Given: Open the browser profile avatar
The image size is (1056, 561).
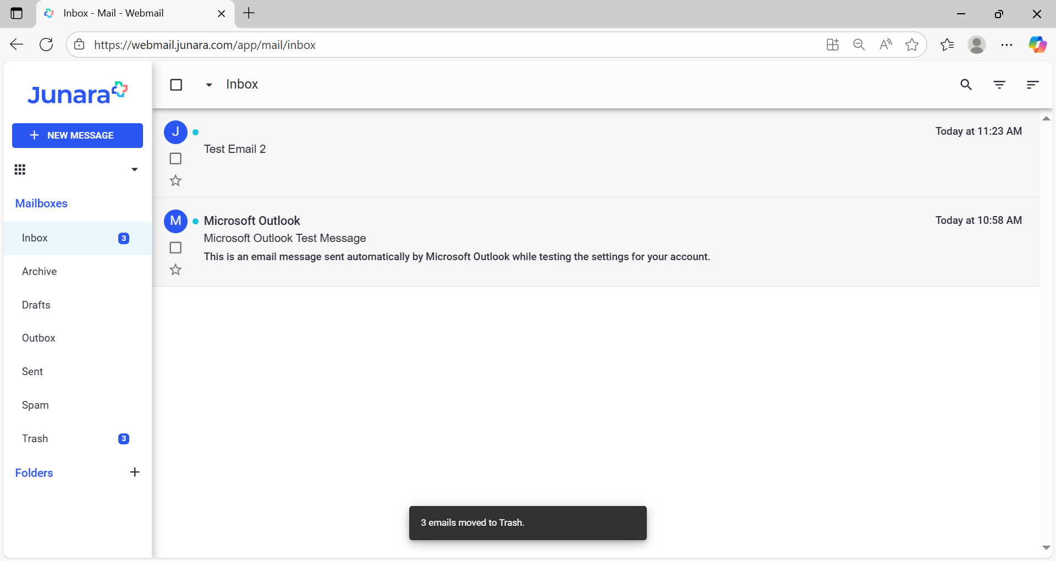Looking at the screenshot, I should tap(977, 45).
